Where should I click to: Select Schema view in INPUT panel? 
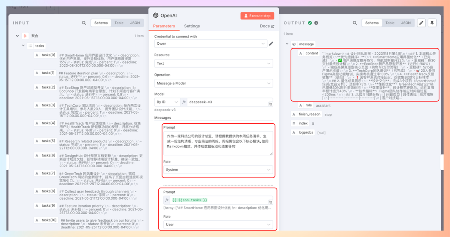tap(101, 23)
